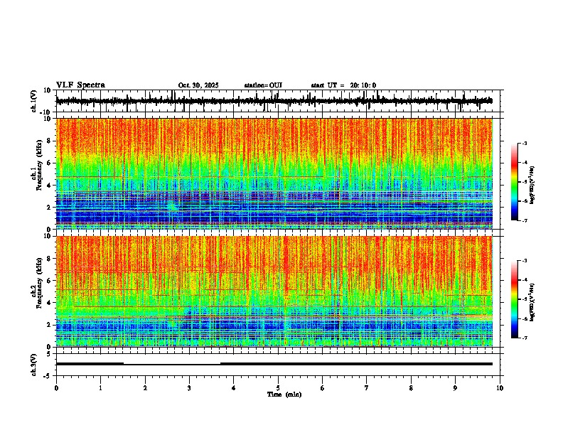
Task: Click time axis tick label "6"
Action: [x=323, y=388]
